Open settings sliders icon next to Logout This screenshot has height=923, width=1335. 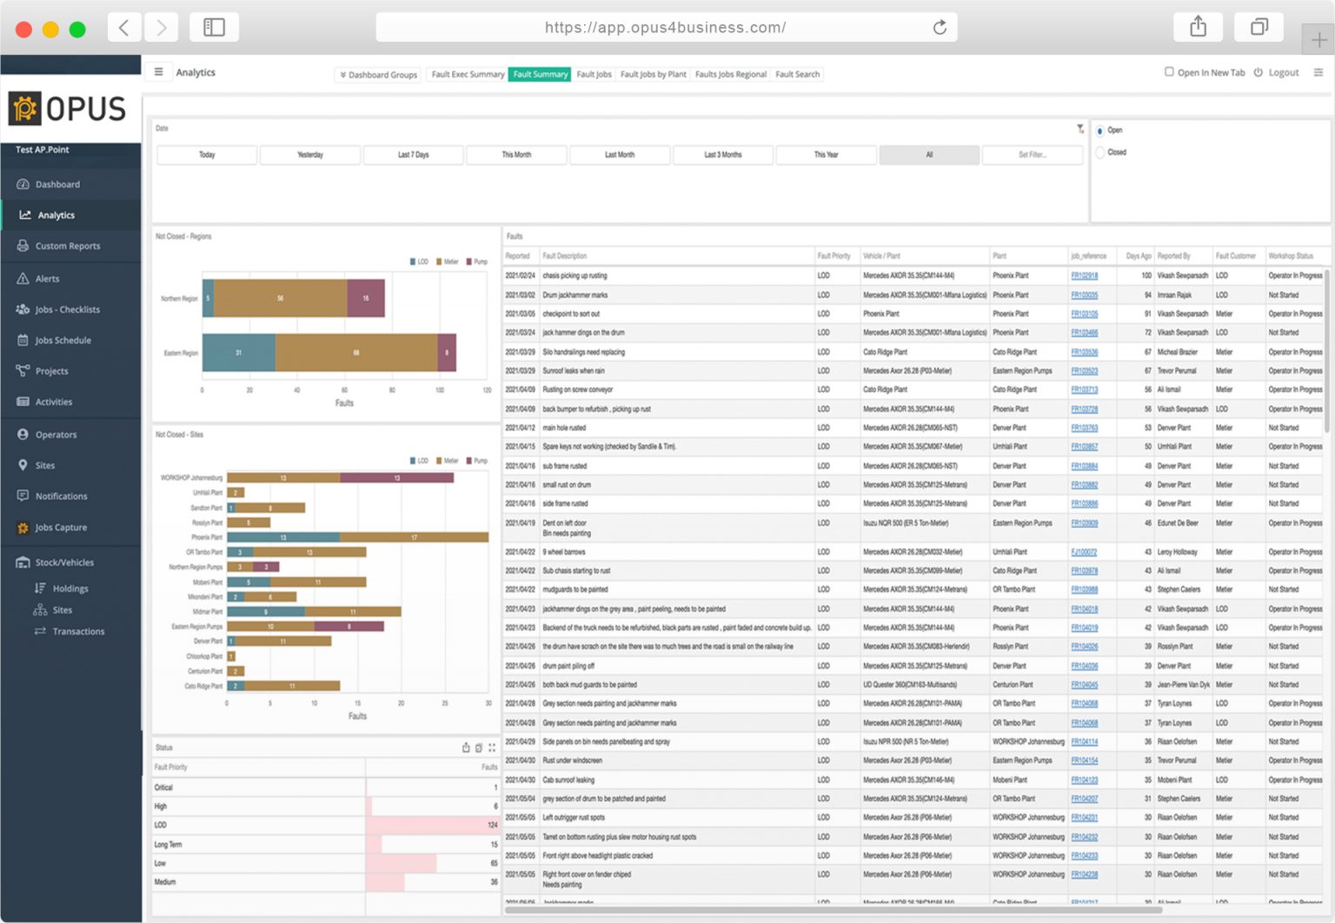point(1318,73)
